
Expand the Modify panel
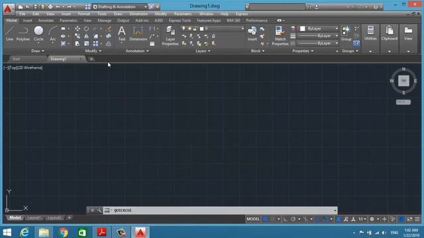point(93,51)
